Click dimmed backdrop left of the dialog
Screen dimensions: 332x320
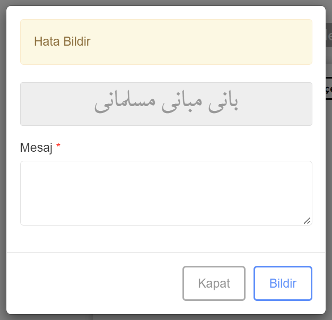point(3,159)
